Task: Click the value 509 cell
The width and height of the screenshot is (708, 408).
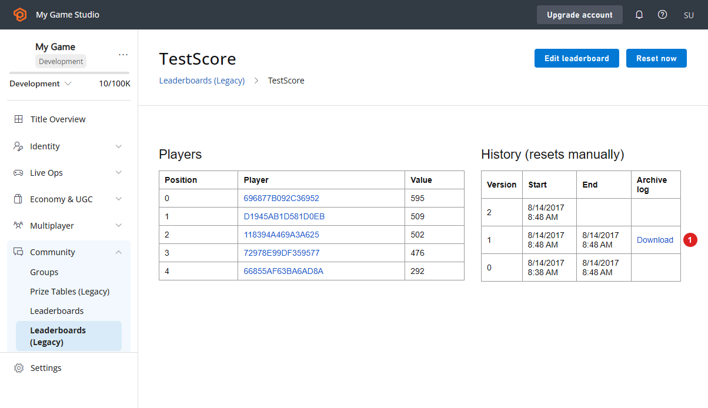Action: click(435, 216)
